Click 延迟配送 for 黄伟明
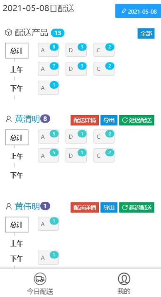 (137, 208)
